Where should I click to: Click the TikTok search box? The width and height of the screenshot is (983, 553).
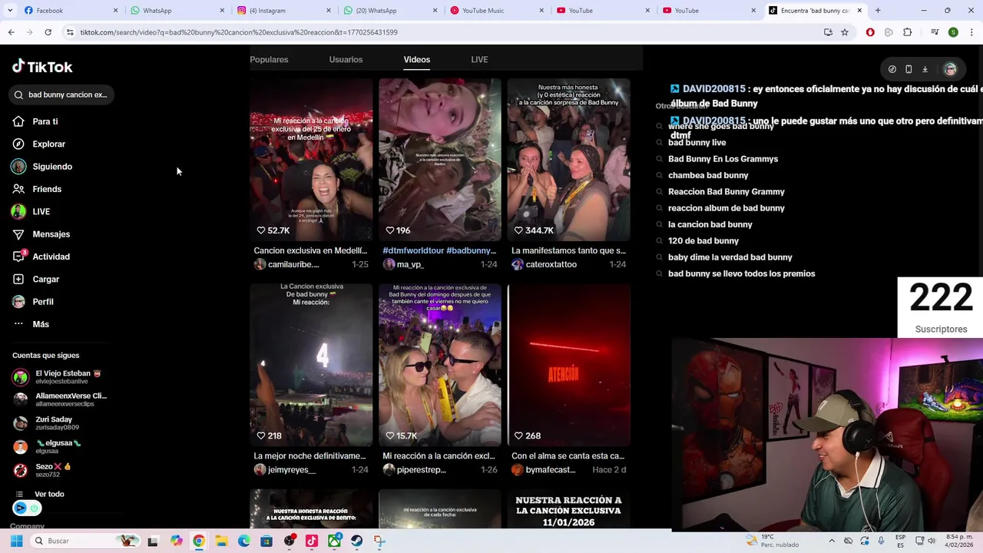63,94
